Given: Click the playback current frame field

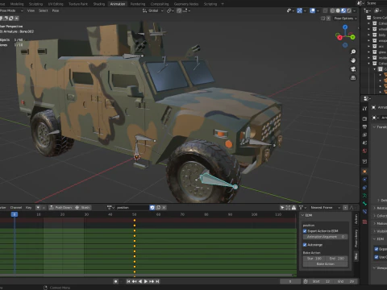Looking at the screenshot, I should click(290, 281).
